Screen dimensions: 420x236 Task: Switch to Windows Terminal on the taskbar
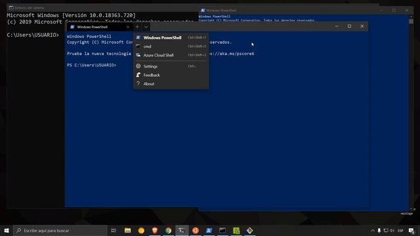click(182, 230)
